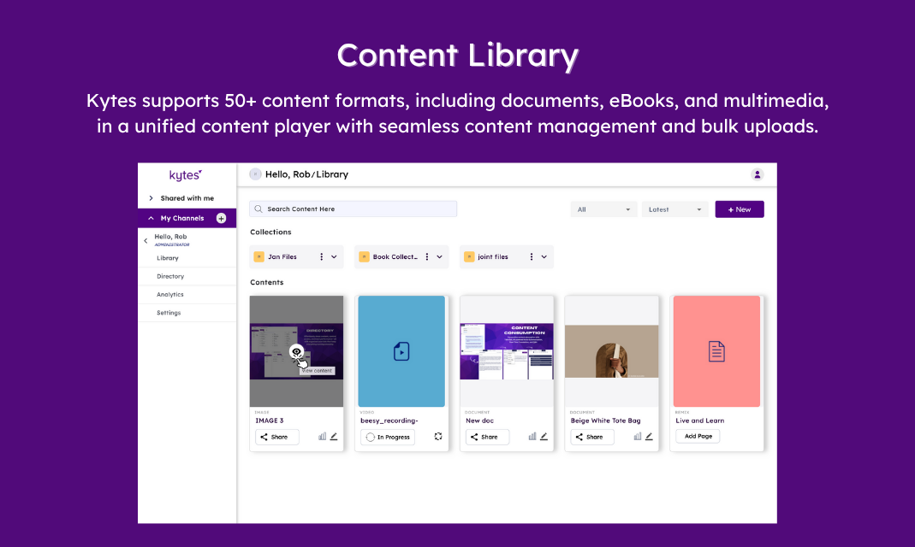Click the search magnifier icon
Viewport: 915px width, 547px height.
(x=258, y=209)
